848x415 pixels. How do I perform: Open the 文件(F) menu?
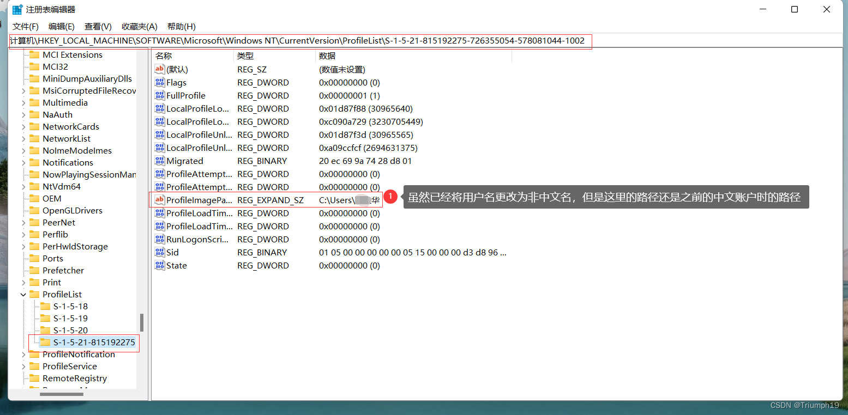(26, 26)
